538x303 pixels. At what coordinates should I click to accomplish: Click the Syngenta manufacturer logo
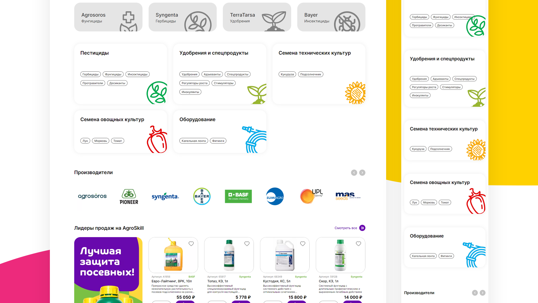165,196
